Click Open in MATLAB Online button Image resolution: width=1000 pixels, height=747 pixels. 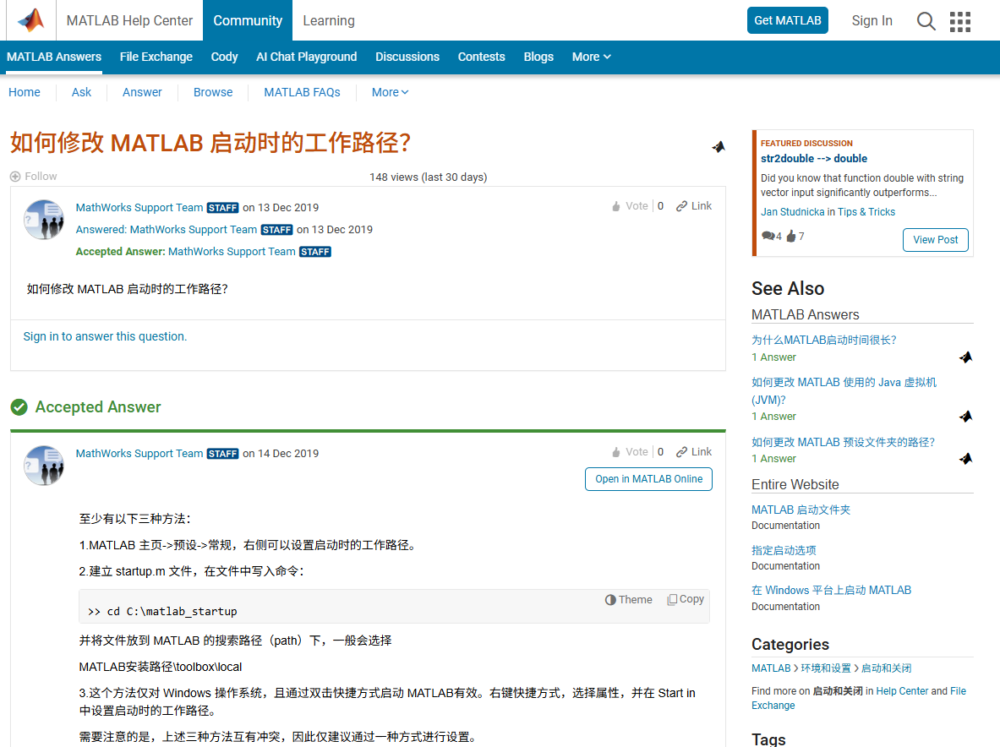click(x=648, y=479)
